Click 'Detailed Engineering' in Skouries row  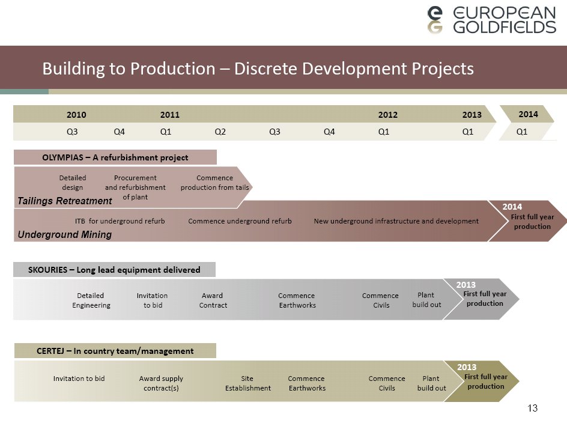91,300
